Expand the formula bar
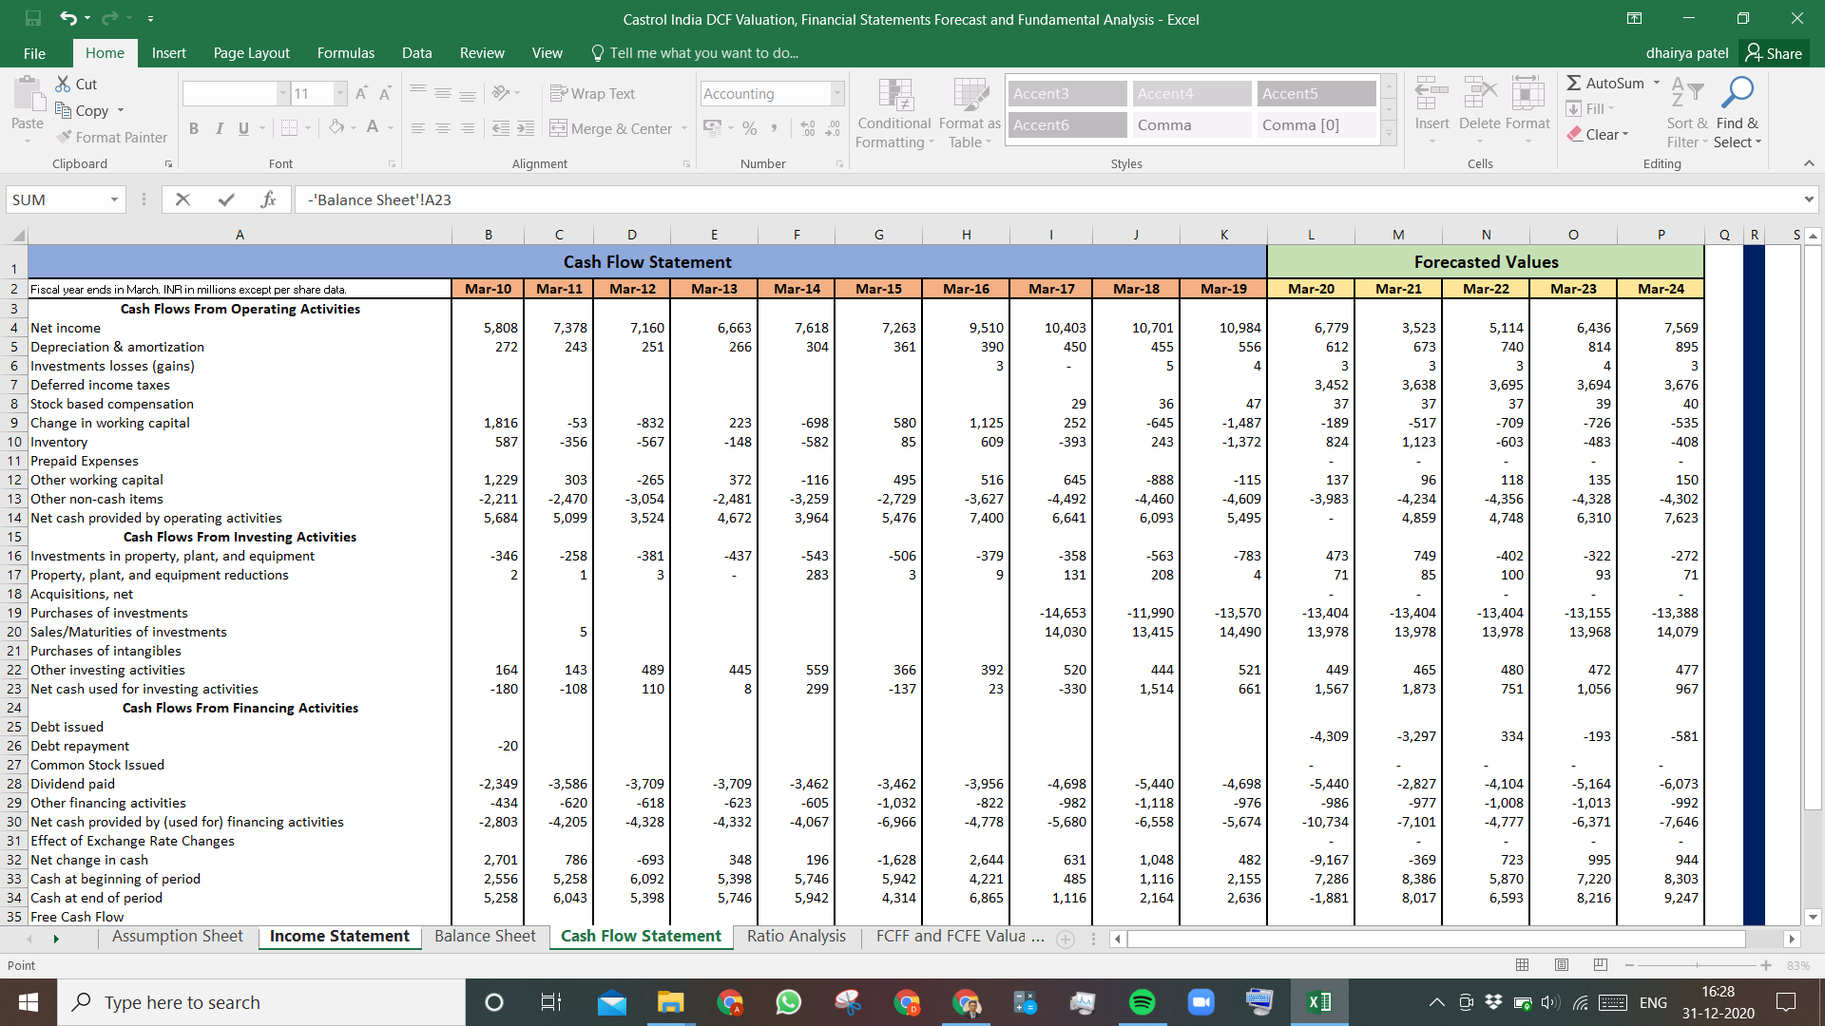Viewport: 1825px width, 1026px height. 1808,199
